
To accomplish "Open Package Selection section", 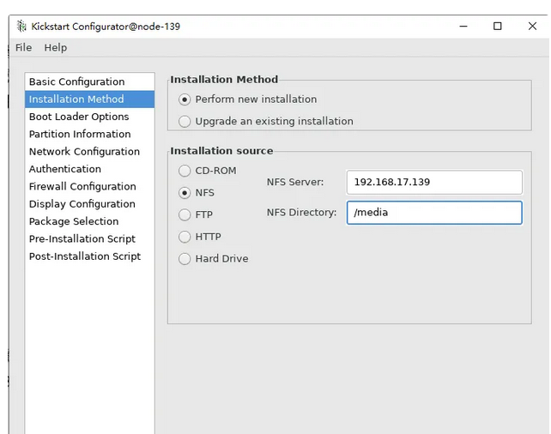I will tap(74, 221).
